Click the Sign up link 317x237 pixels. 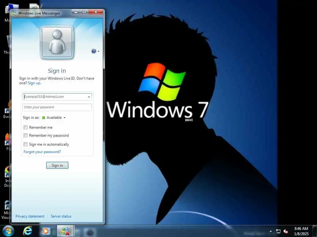[34, 83]
